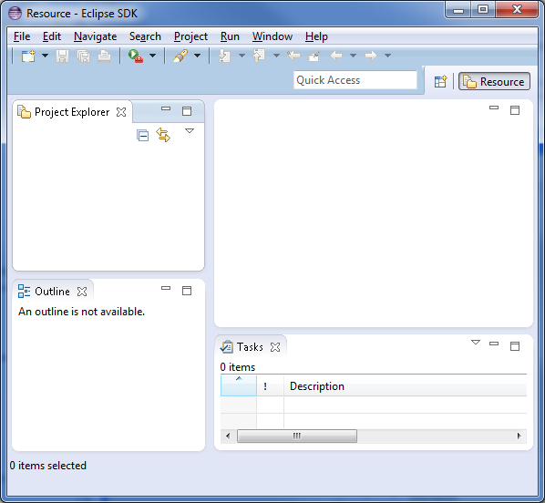Click the Print toolbar icon
The height and width of the screenshot is (503, 545).
point(104,56)
